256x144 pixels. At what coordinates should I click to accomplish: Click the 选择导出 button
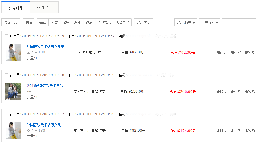pyautogui.click(x=122, y=22)
